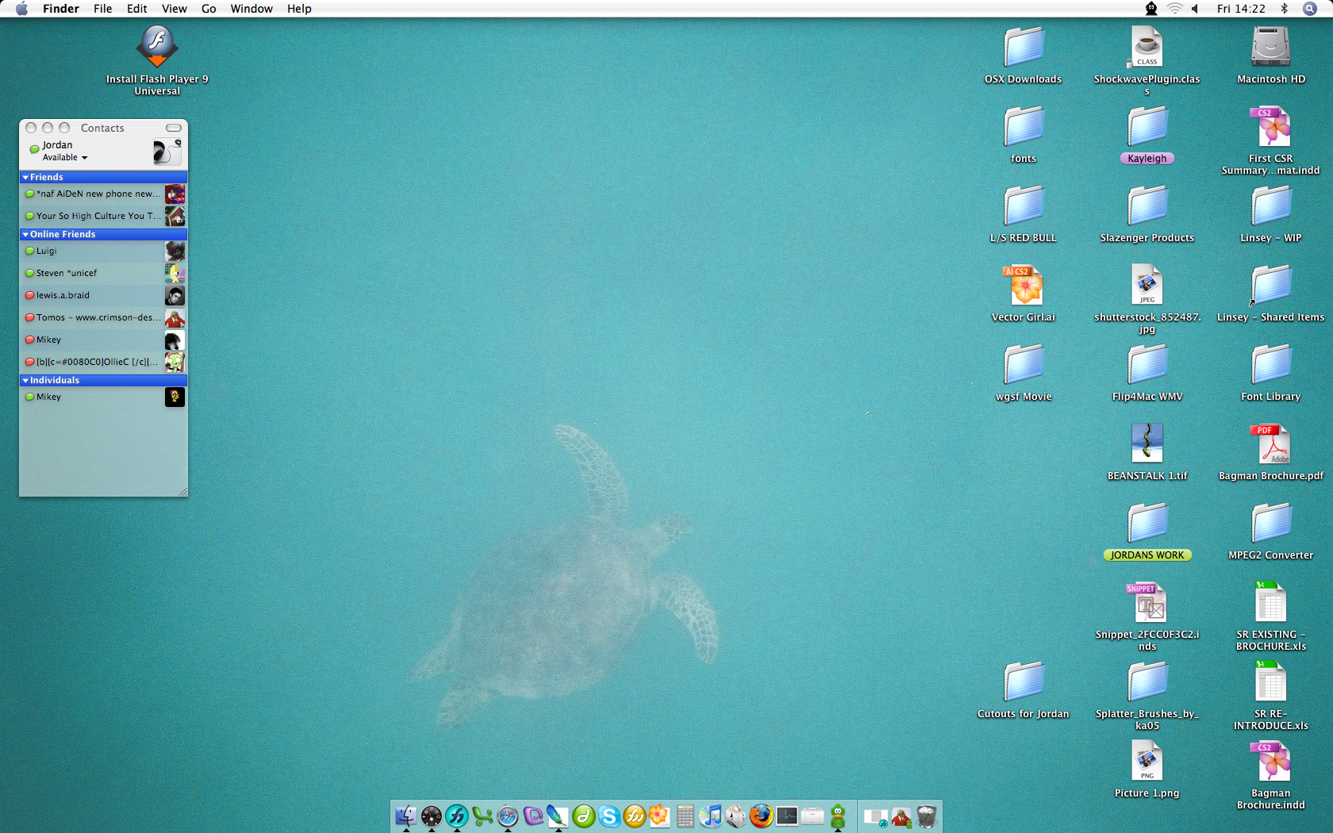Viewport: 1333px width, 833px height.
Task: Collapse the Online Friends group
Action: [25, 234]
